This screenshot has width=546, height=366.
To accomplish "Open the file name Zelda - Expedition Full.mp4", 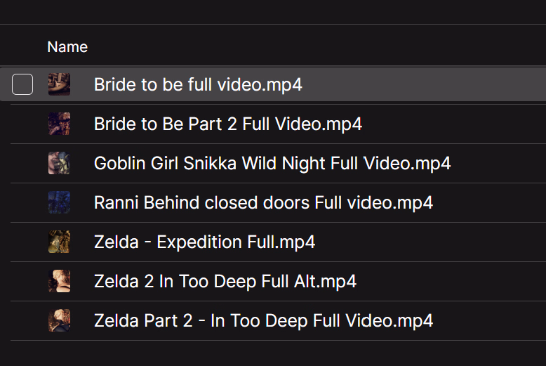I will [204, 242].
